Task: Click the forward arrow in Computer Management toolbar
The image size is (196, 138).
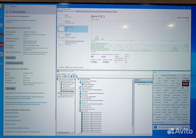Action: point(60,76)
